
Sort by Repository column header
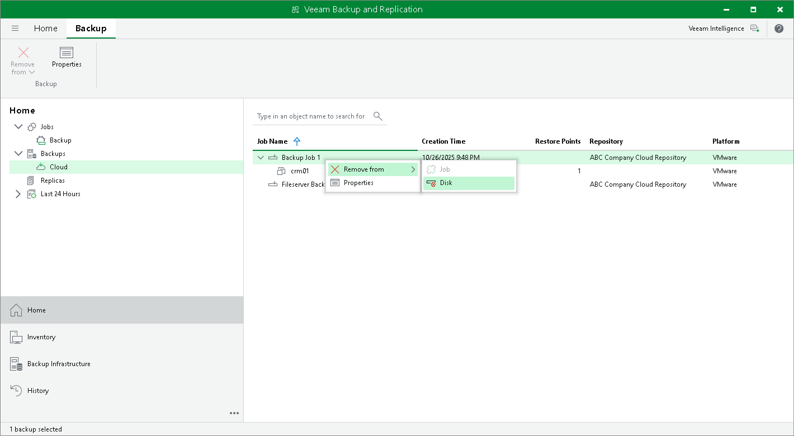(x=606, y=141)
